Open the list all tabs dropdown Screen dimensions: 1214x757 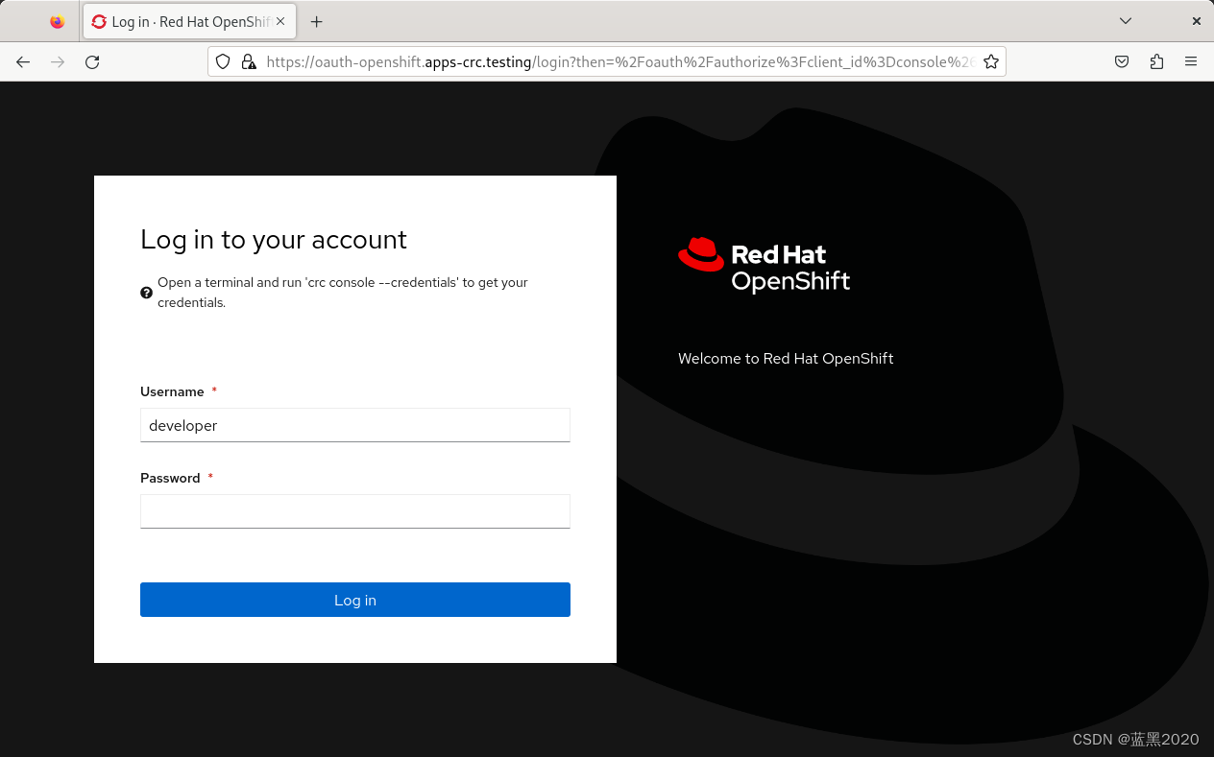pyautogui.click(x=1126, y=21)
